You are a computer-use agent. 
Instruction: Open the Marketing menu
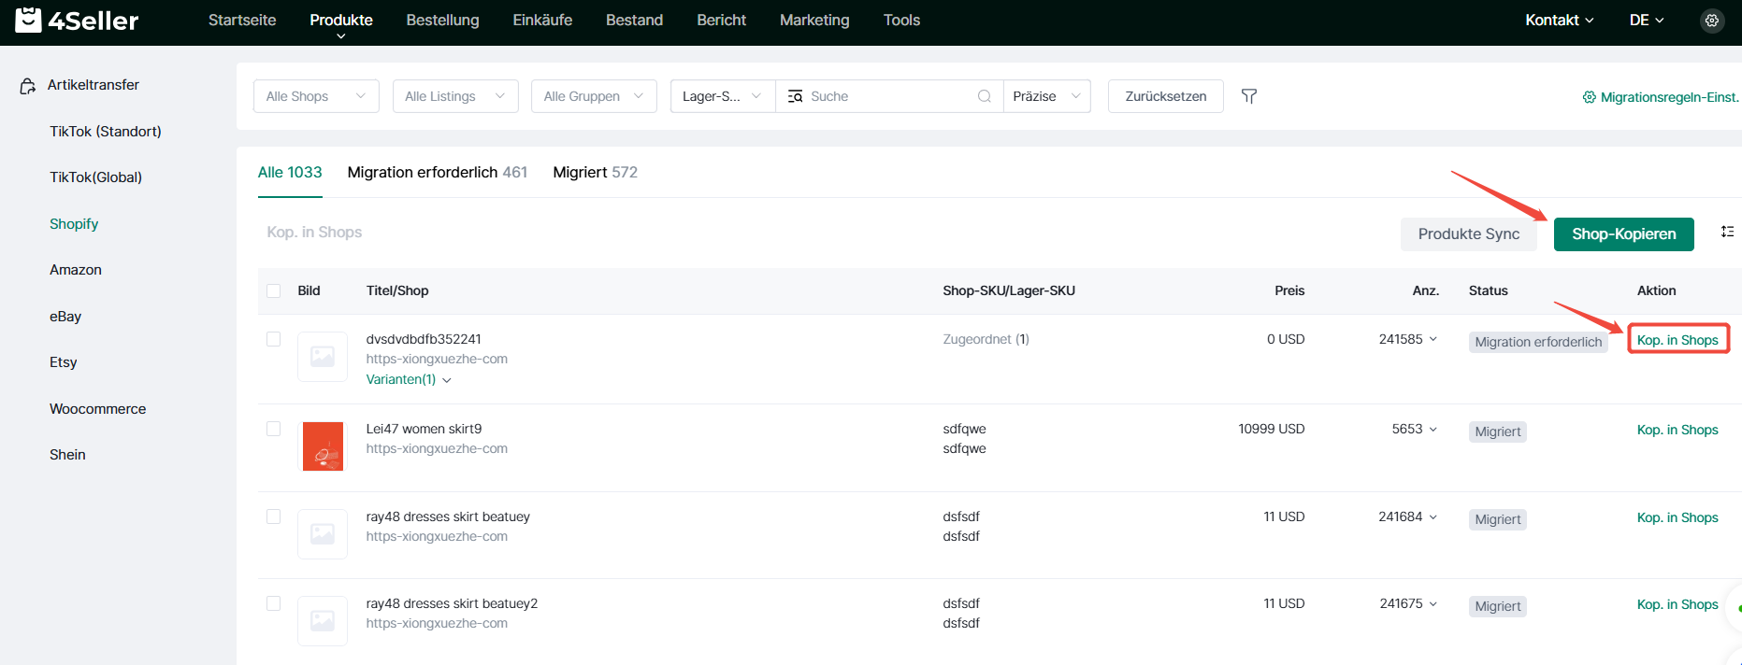814,20
